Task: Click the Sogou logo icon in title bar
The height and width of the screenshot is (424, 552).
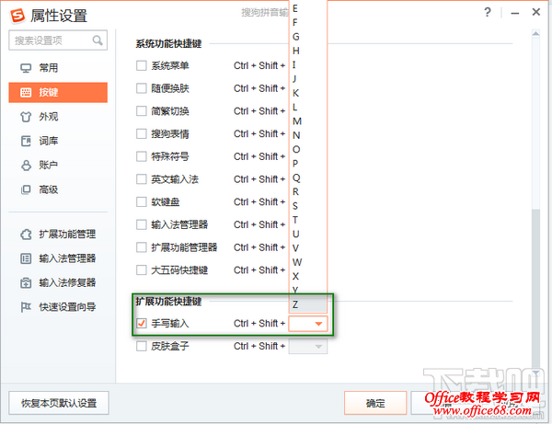Action: pos(17,16)
